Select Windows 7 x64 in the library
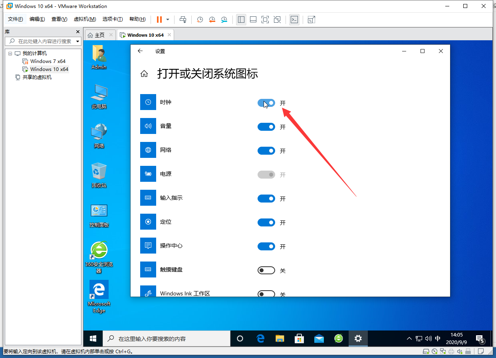 (48, 61)
